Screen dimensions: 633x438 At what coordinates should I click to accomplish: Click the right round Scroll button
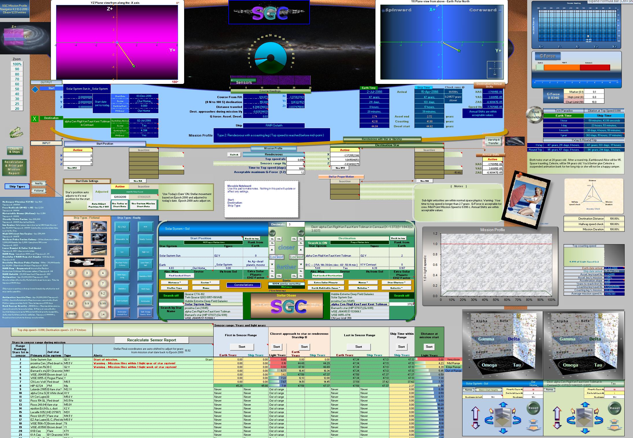point(301,233)
